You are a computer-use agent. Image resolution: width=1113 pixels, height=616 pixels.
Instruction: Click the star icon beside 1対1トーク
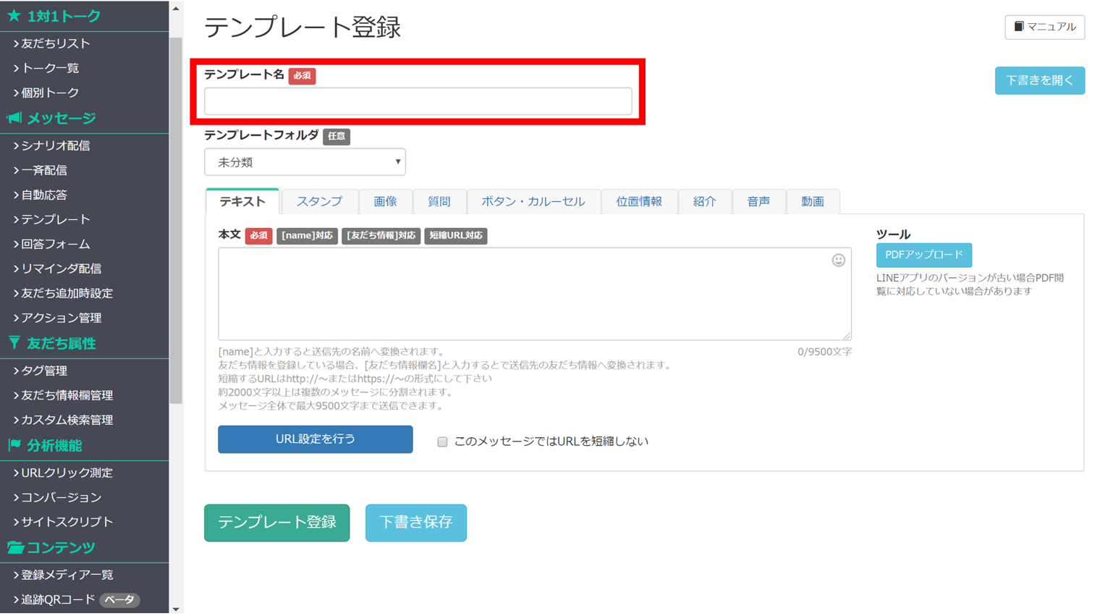click(14, 15)
